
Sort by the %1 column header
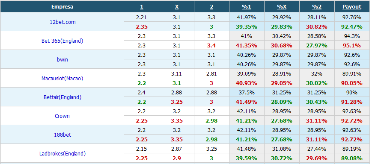pyautogui.click(x=247, y=7)
